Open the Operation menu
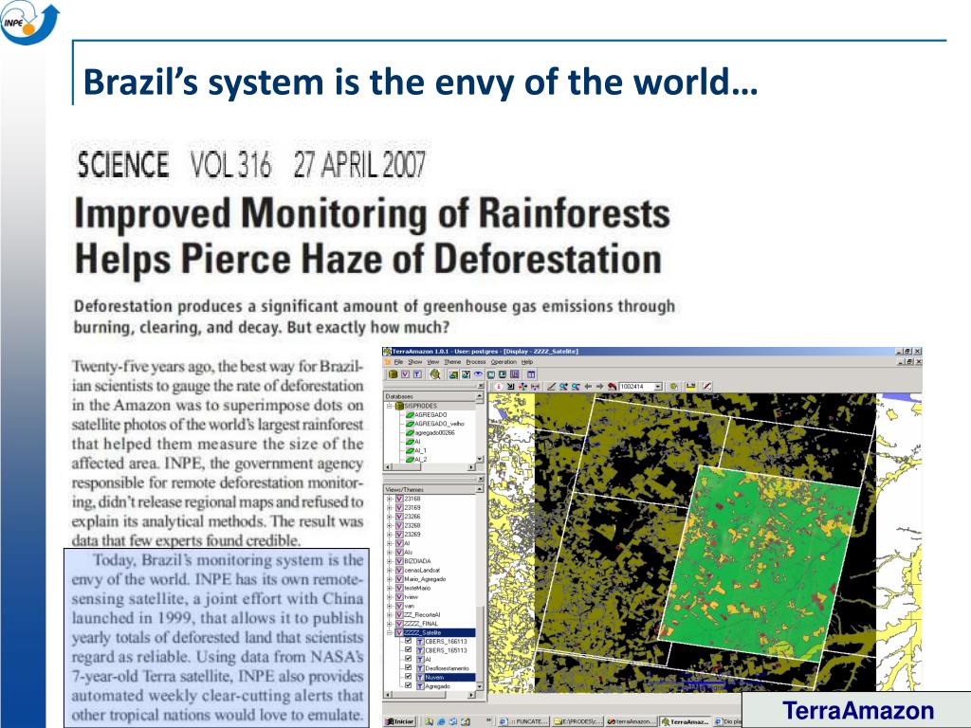 504,361
